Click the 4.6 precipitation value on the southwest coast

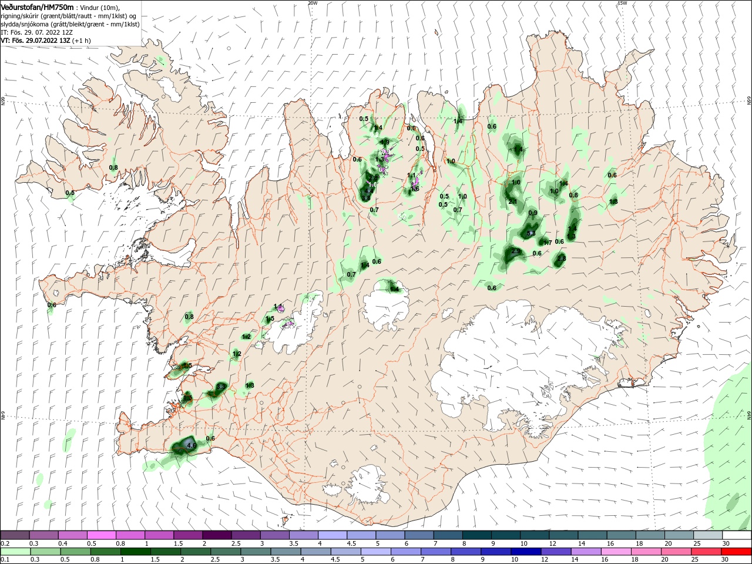tap(191, 446)
